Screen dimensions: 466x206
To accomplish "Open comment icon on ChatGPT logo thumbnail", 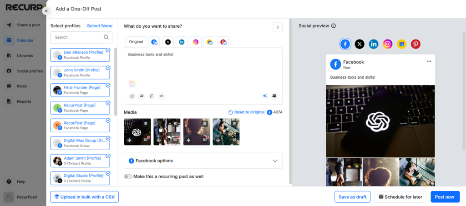I will (146, 140).
